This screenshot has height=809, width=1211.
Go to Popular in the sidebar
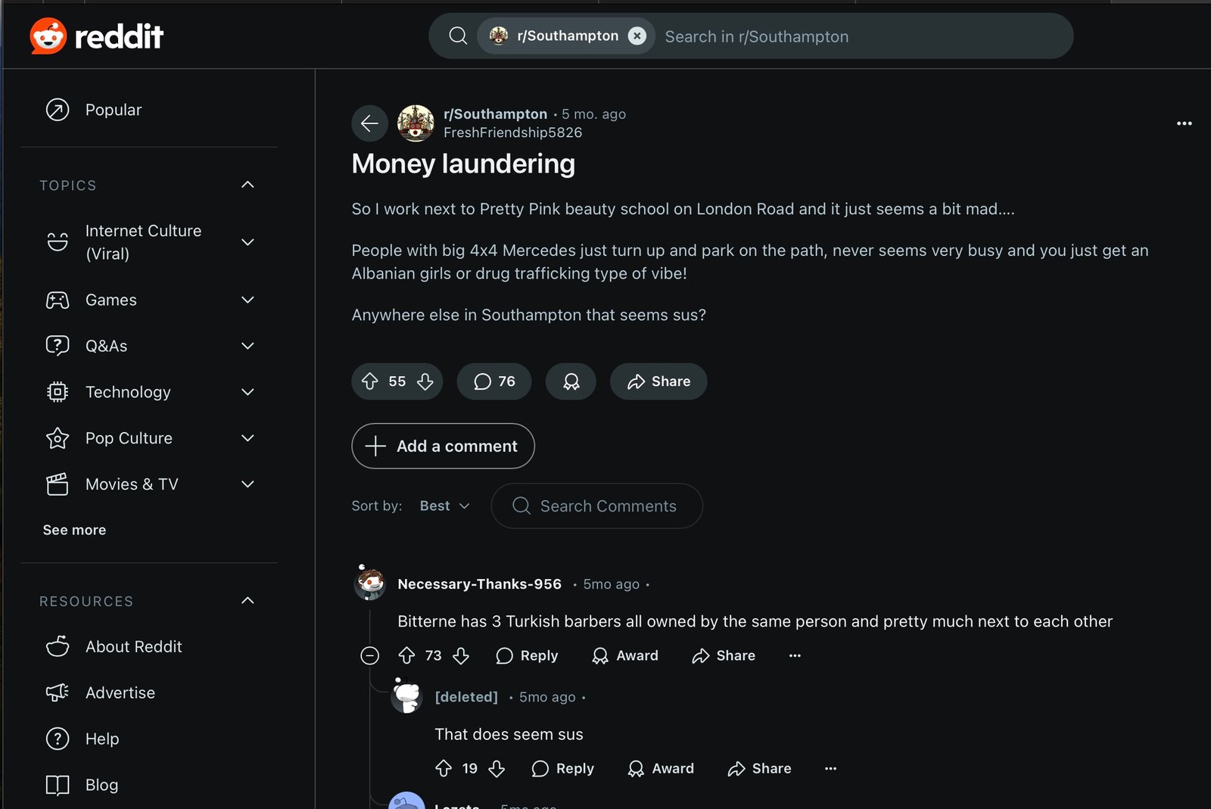113,110
